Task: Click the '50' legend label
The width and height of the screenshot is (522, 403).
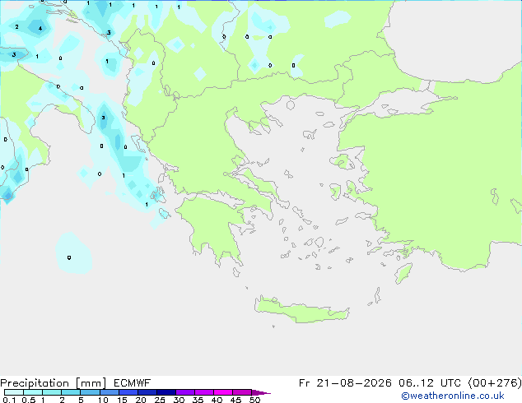Action: click(x=254, y=400)
